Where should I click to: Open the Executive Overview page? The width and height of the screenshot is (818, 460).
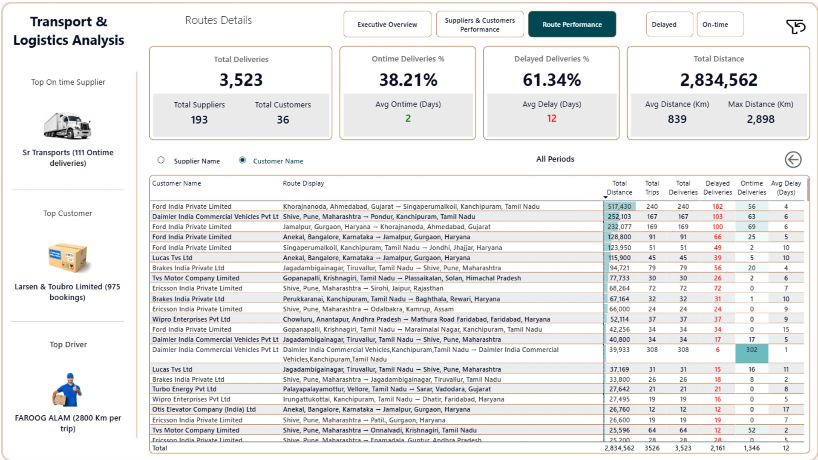click(387, 25)
